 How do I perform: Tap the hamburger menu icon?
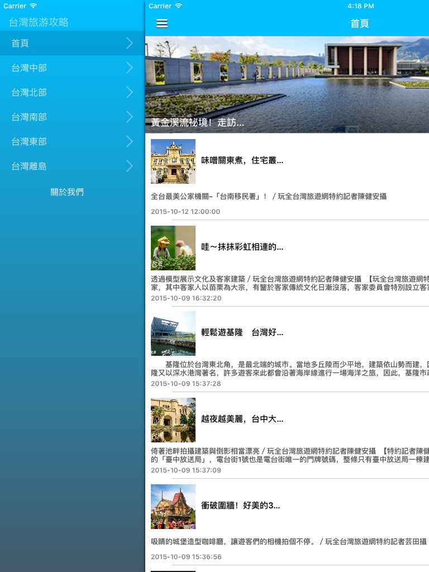point(162,23)
